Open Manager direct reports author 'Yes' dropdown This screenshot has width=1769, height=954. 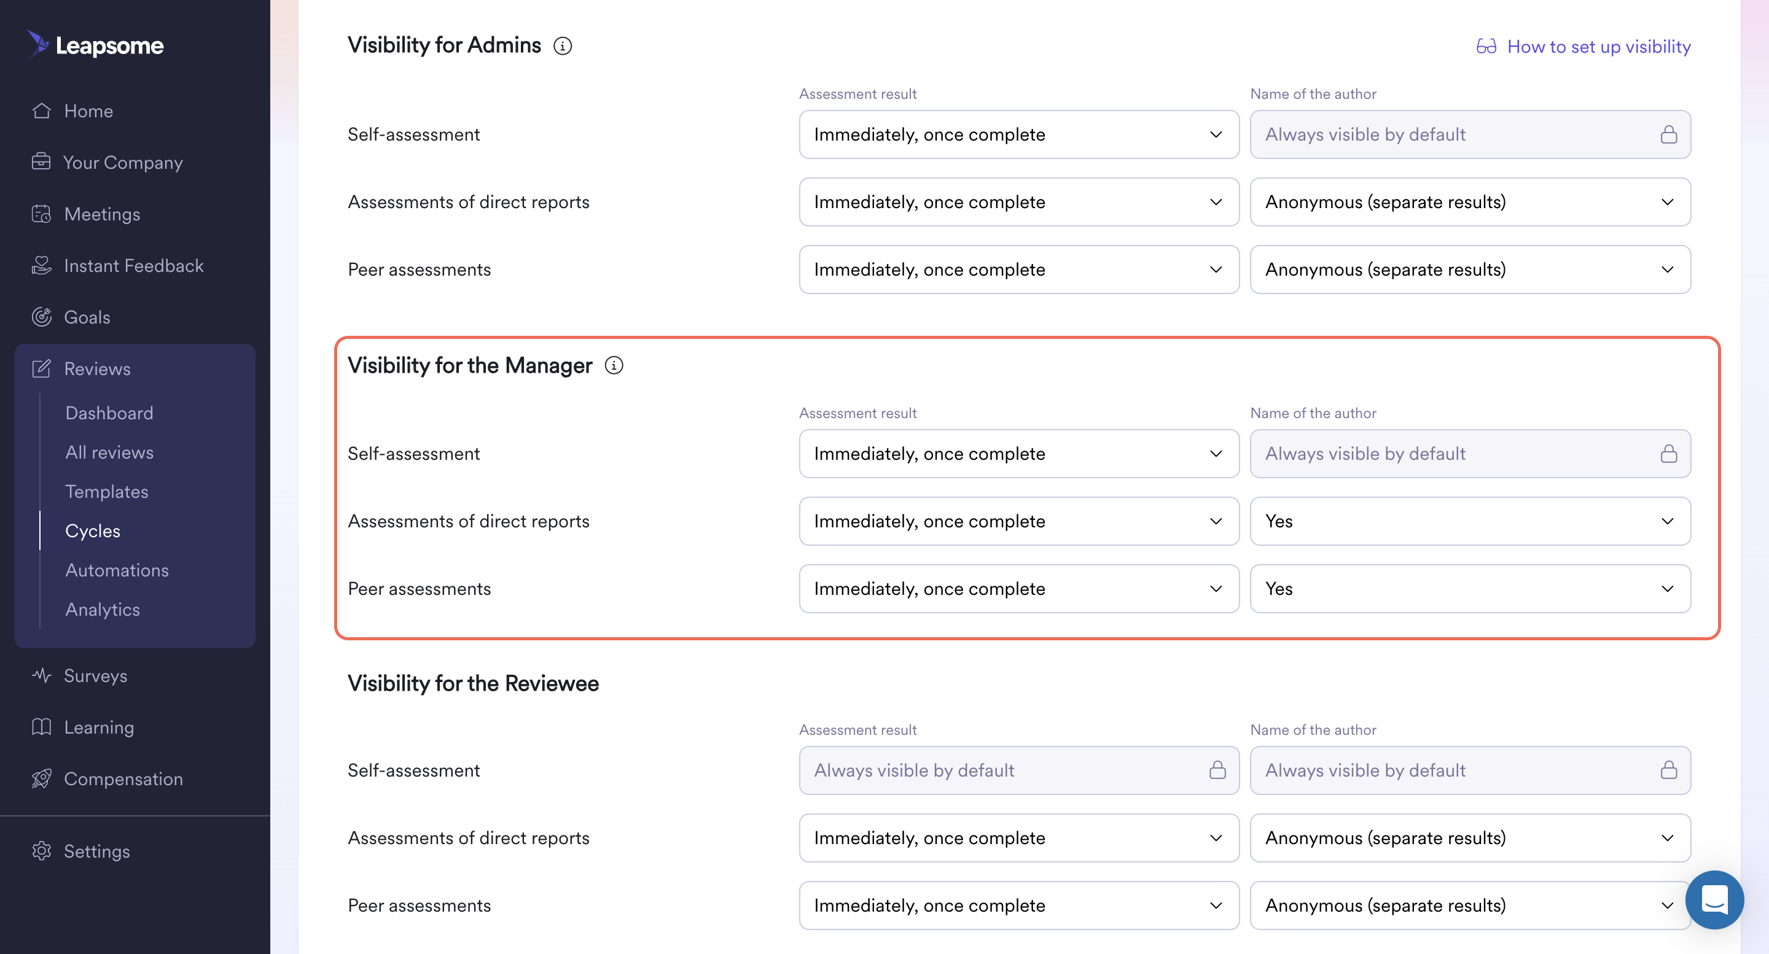coord(1470,521)
